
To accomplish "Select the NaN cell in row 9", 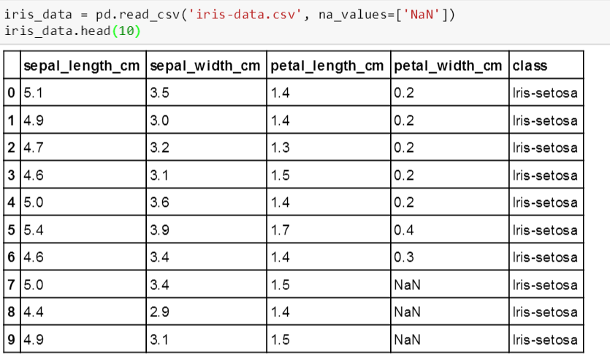I will click(407, 339).
